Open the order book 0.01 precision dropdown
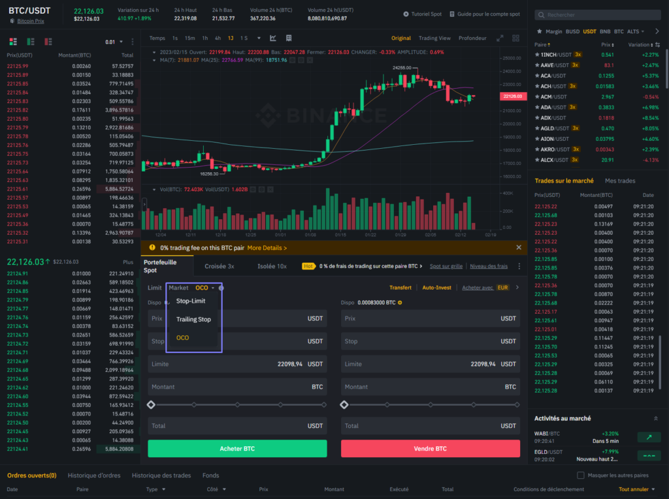 [114, 42]
